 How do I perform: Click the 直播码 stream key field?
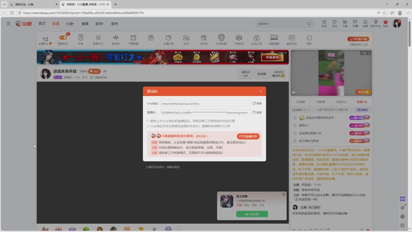[205, 112]
